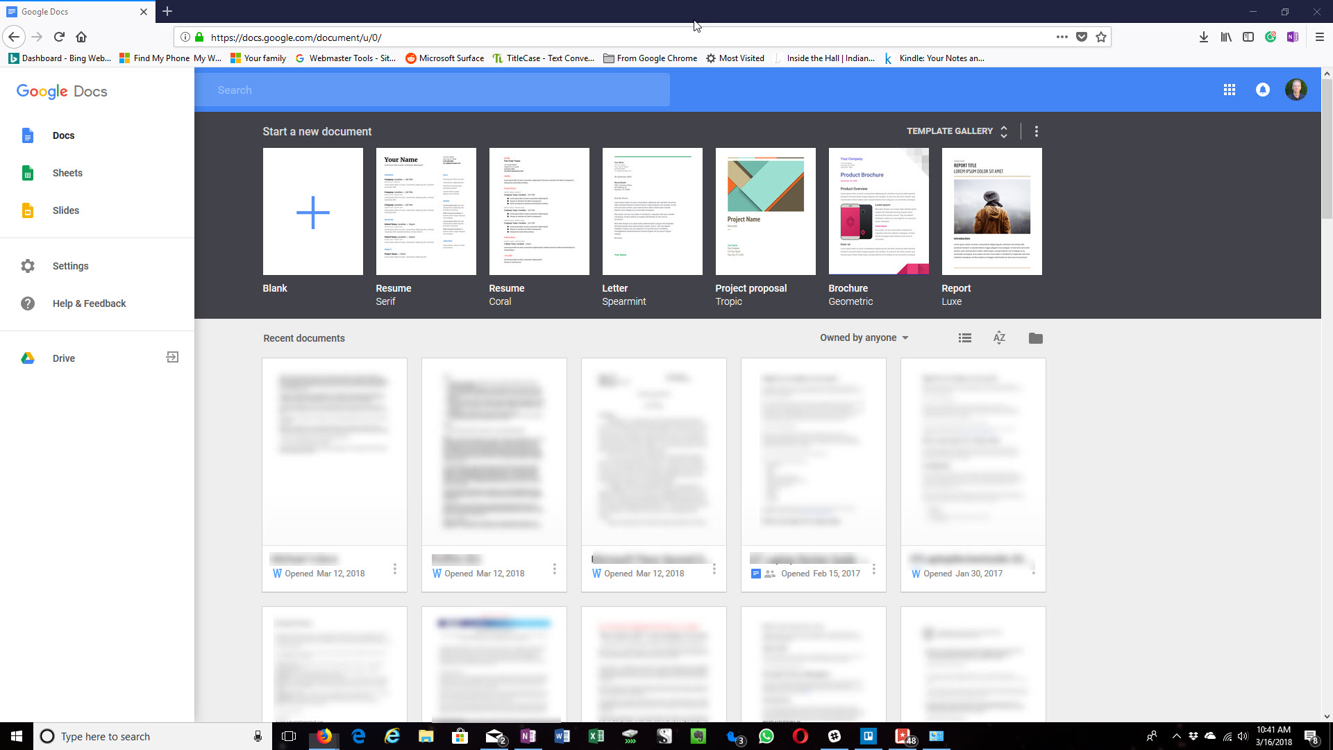
Task: Click the Settings gear icon
Action: point(28,266)
